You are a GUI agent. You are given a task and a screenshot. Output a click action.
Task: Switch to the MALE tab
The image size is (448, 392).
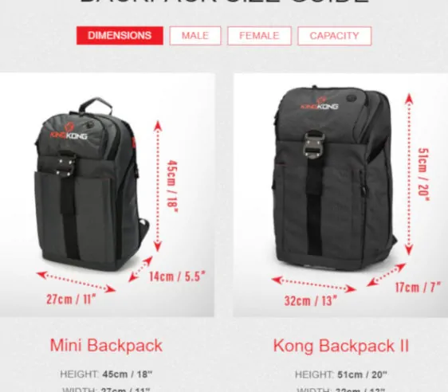point(195,36)
